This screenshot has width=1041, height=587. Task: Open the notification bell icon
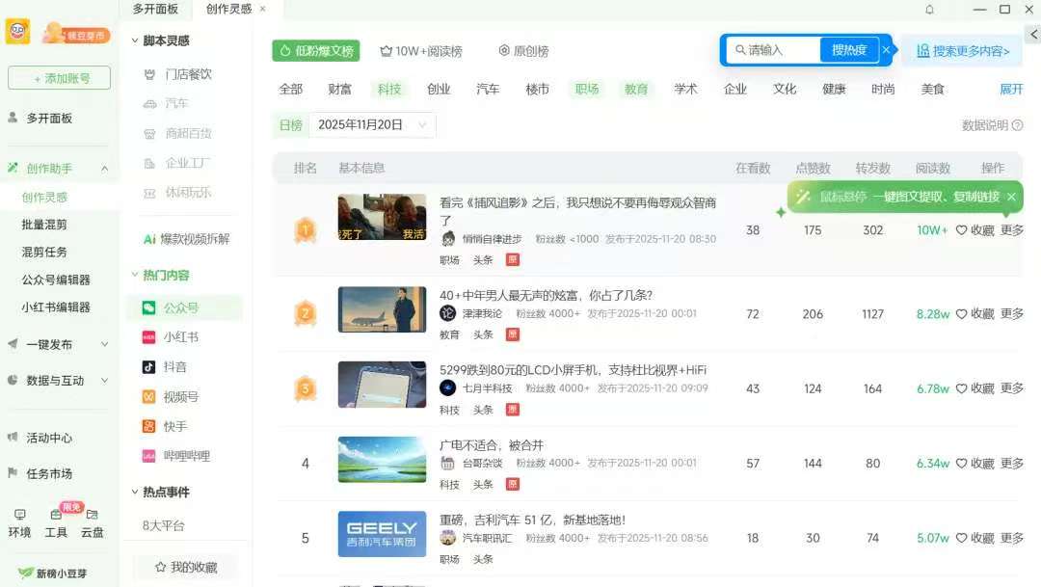[929, 10]
